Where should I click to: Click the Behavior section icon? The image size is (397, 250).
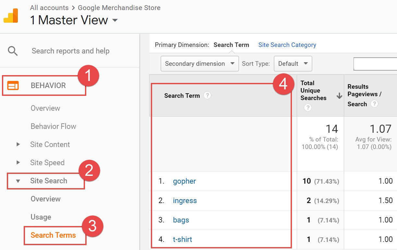13,85
